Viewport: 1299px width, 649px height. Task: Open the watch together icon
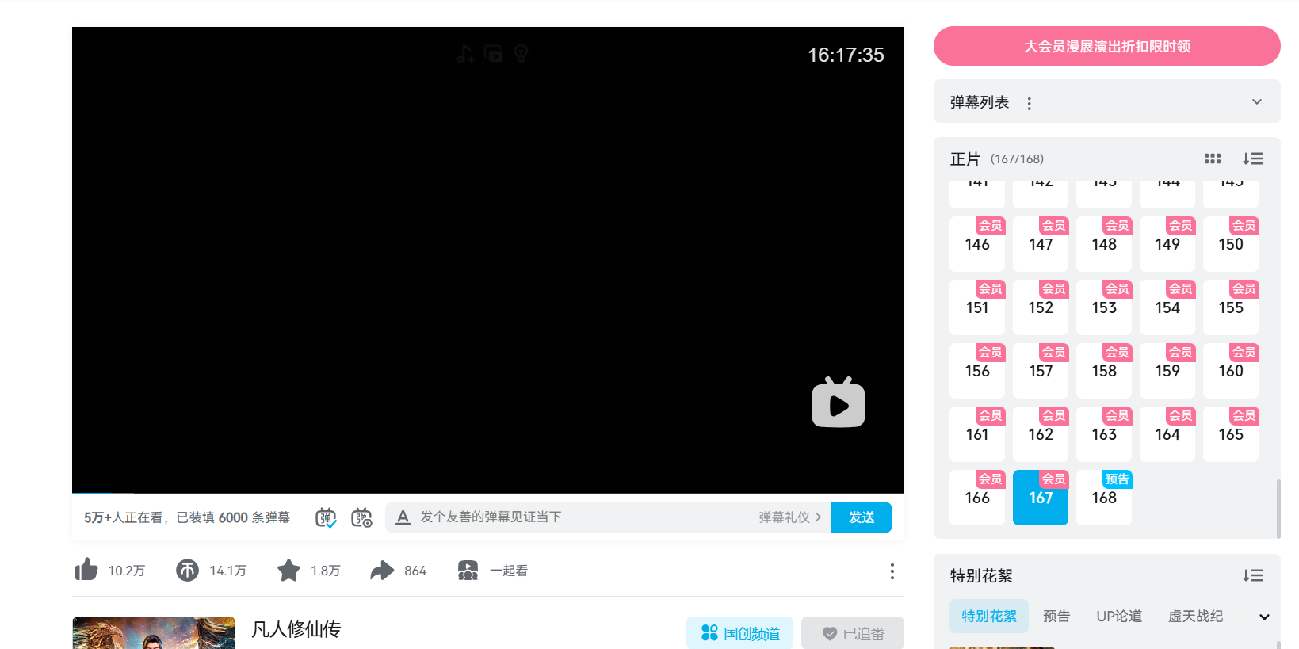pos(468,570)
